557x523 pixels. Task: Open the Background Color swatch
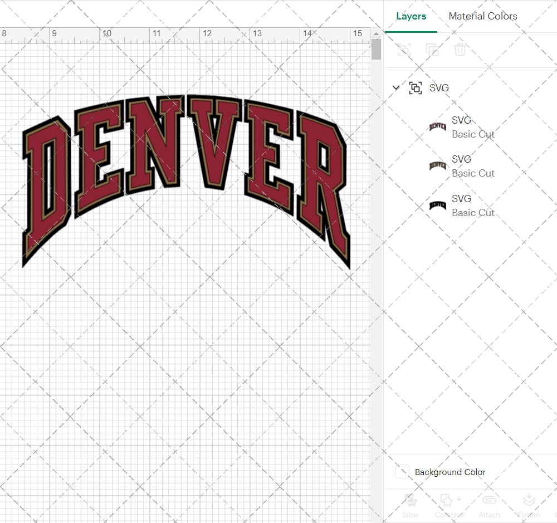402,472
